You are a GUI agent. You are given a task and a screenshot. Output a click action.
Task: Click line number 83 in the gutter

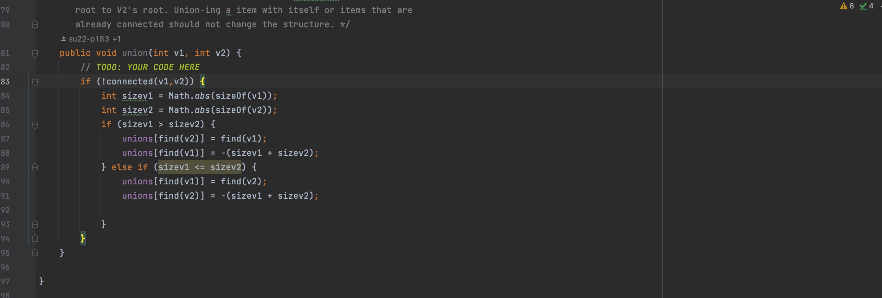coord(5,81)
